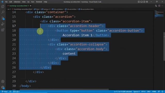Image resolution: width=165 pixels, height=93 pixels.
Task: Click "accordion-button" class value on line 18
Action: coord(124,30)
